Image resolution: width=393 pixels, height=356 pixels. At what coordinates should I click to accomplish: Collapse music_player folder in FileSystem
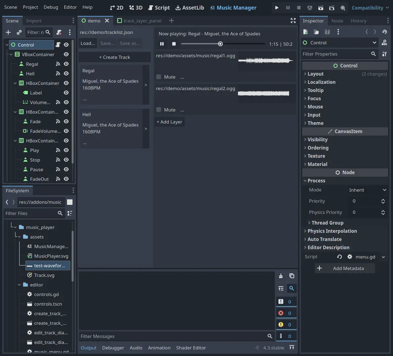[15, 227]
